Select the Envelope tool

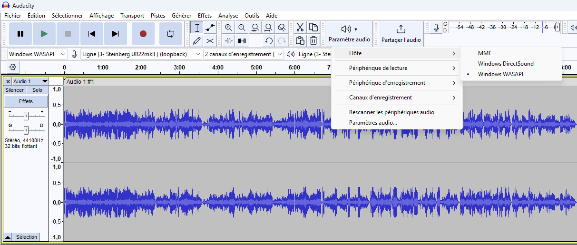[210, 28]
